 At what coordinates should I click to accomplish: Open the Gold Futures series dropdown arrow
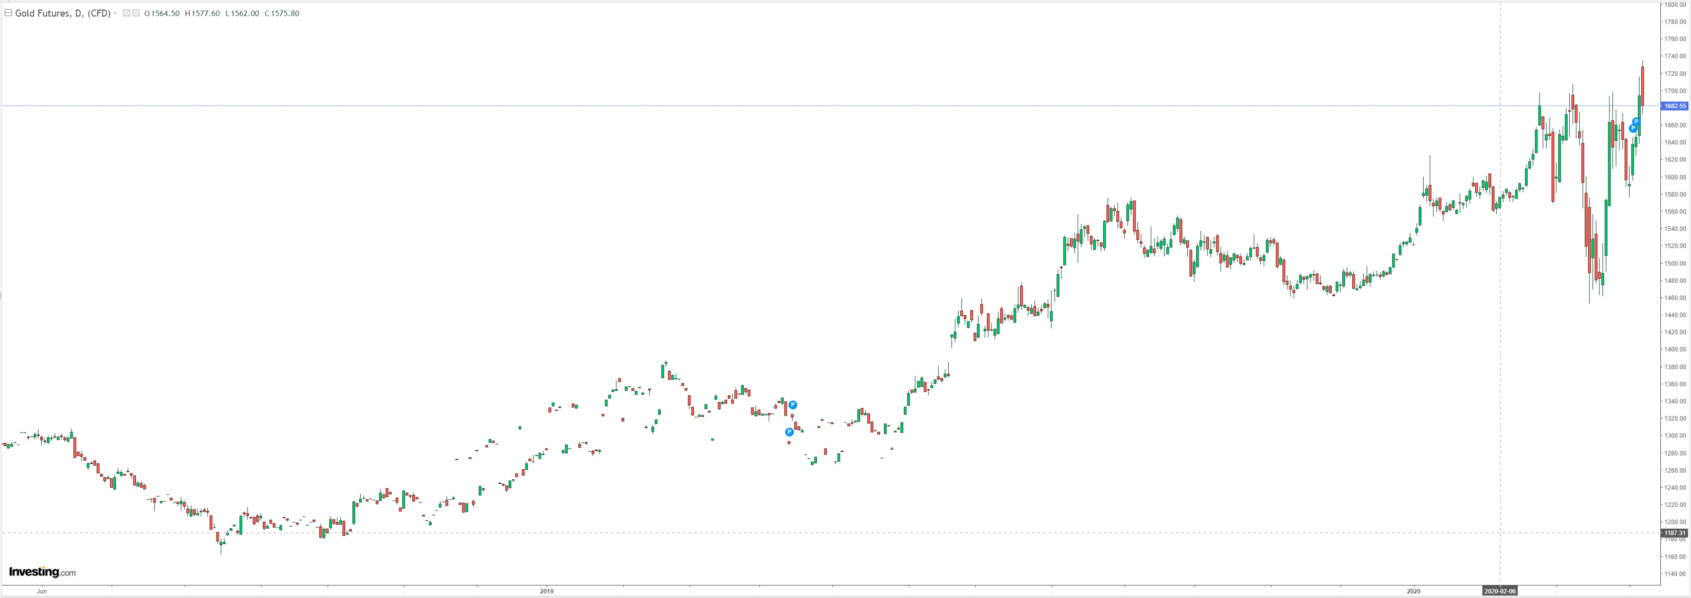click(116, 13)
